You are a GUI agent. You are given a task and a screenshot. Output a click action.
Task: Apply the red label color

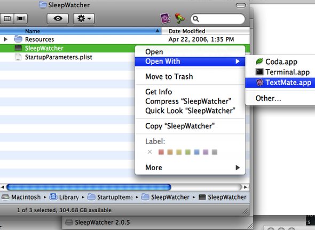(x=161, y=152)
